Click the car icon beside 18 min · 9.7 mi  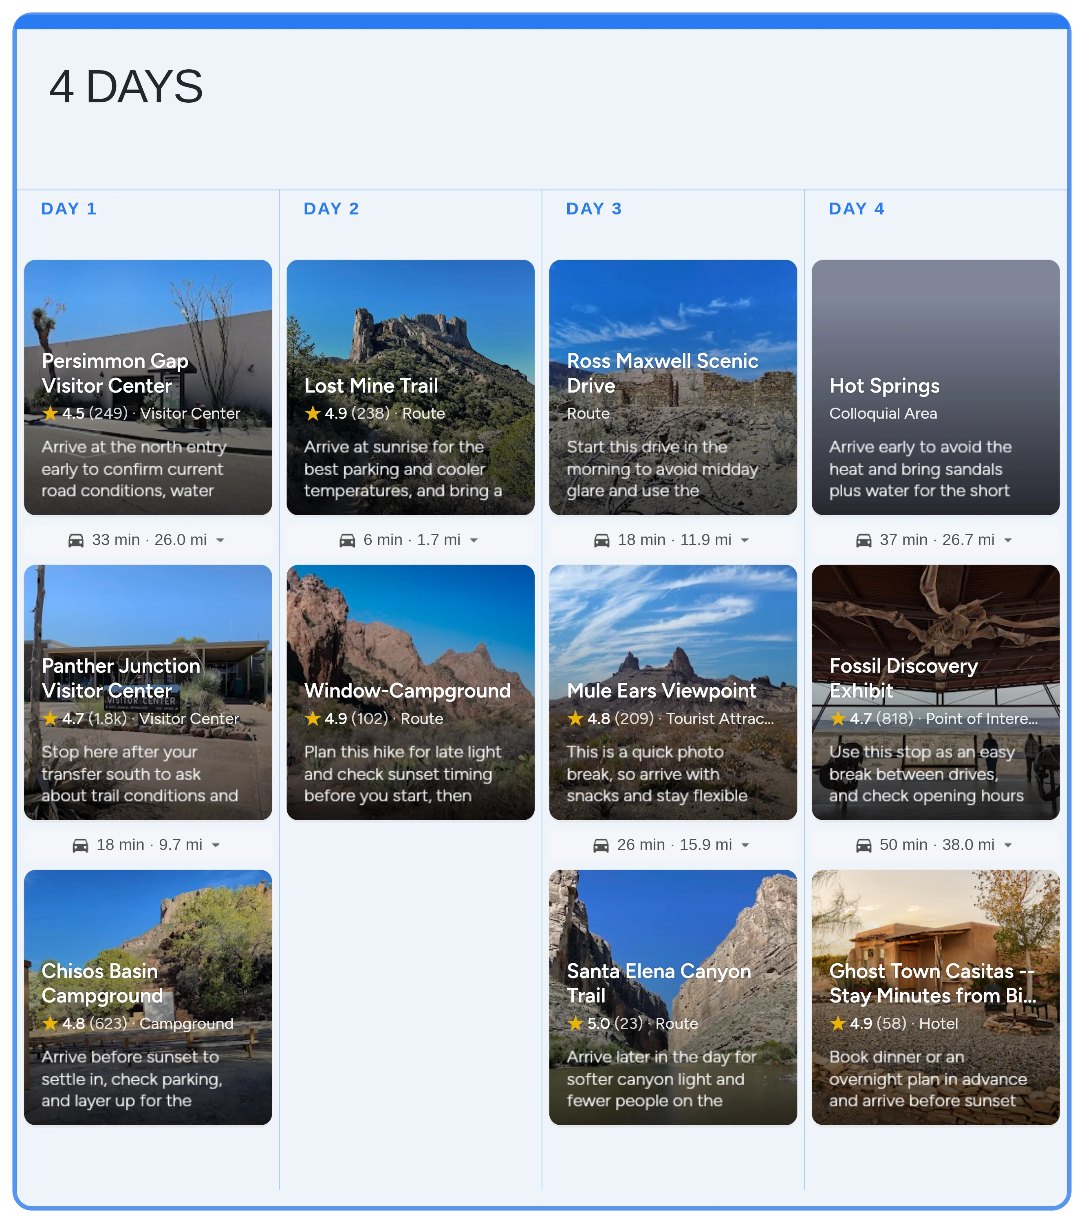coord(80,845)
